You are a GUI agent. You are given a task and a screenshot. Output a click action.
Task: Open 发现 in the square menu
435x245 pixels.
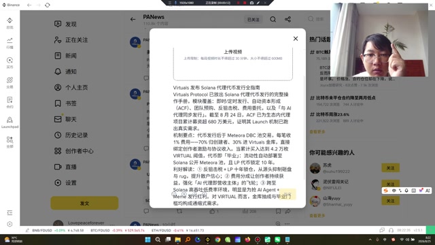point(65,24)
